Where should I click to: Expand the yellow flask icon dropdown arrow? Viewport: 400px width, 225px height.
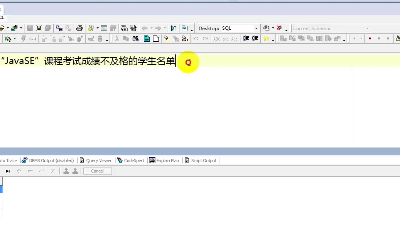coord(98,28)
